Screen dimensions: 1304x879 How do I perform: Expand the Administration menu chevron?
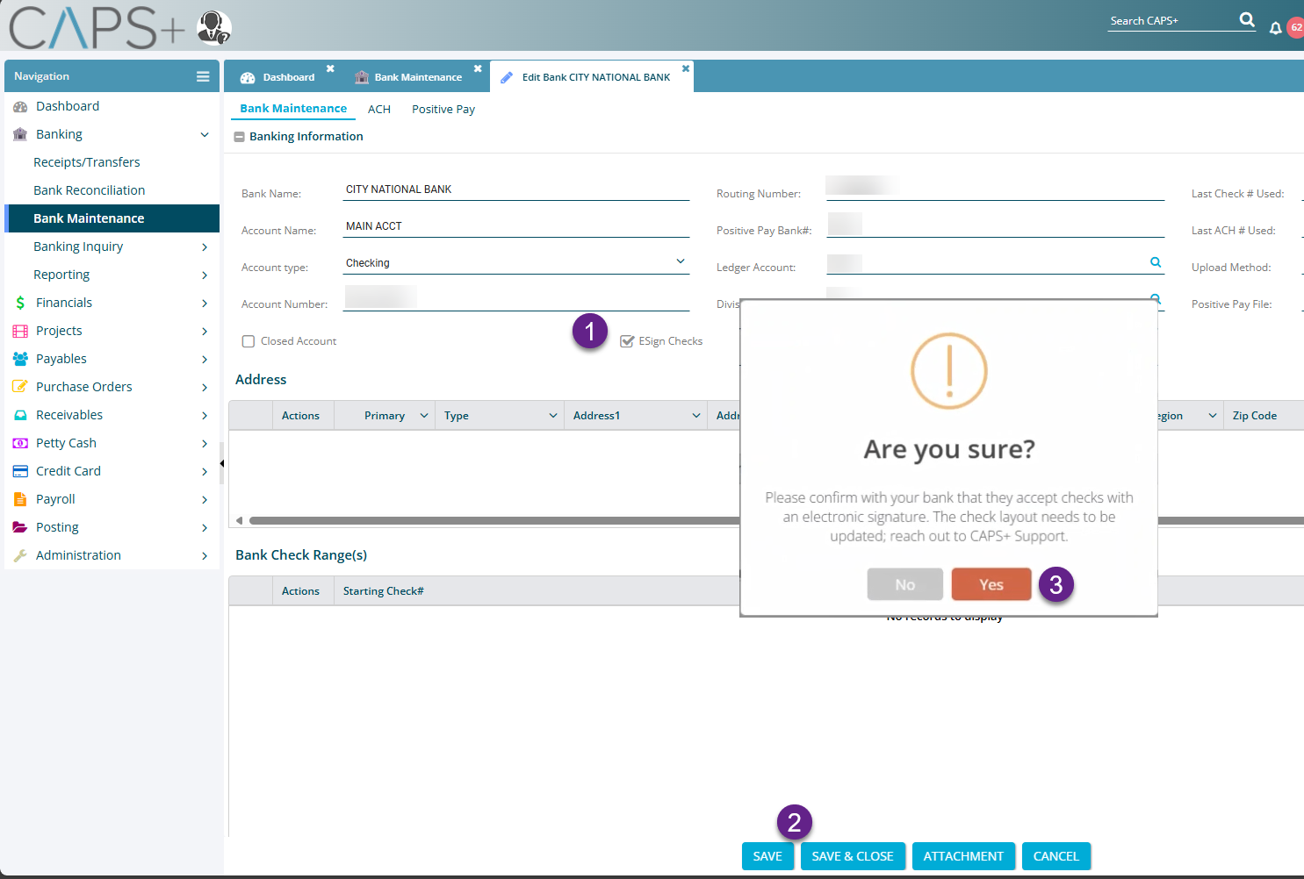[x=205, y=555]
